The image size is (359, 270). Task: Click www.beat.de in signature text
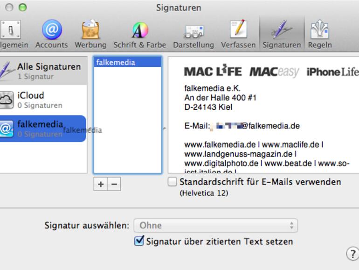[x=288, y=163]
